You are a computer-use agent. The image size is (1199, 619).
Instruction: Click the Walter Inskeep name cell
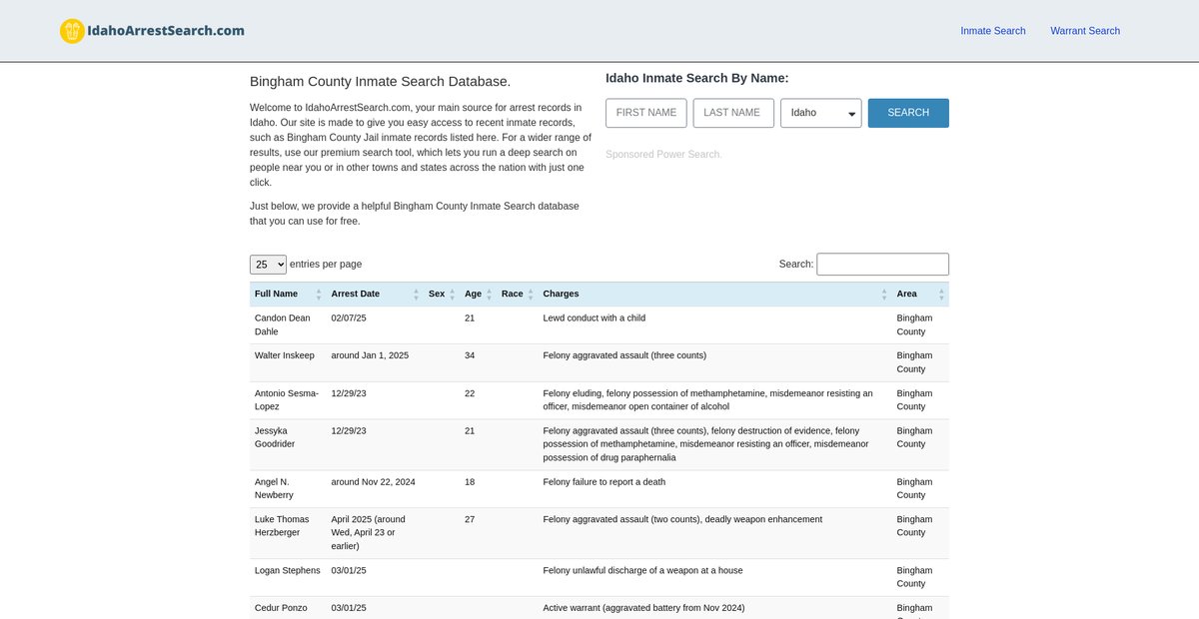coord(284,355)
